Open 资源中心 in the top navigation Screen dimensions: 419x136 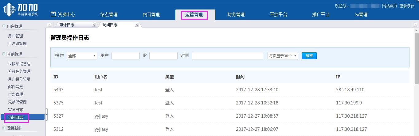pos(63,14)
